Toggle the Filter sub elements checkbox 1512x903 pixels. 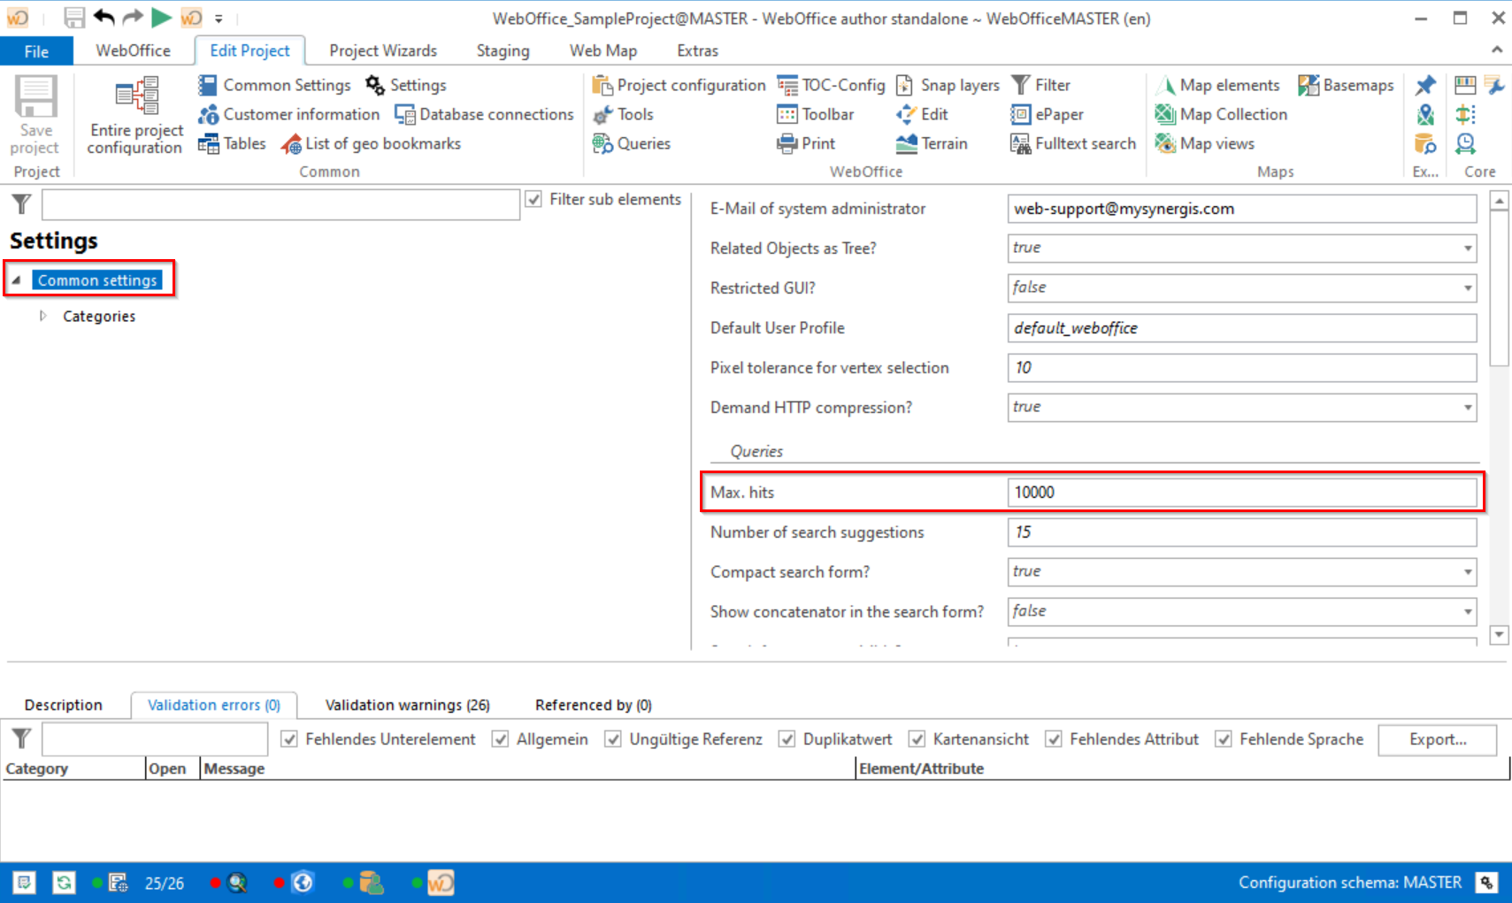click(x=533, y=199)
